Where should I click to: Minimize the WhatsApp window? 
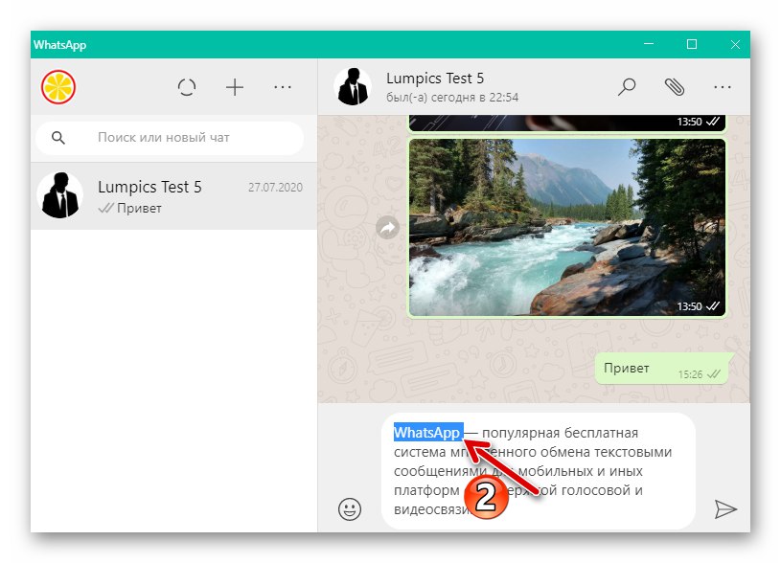[x=649, y=44]
